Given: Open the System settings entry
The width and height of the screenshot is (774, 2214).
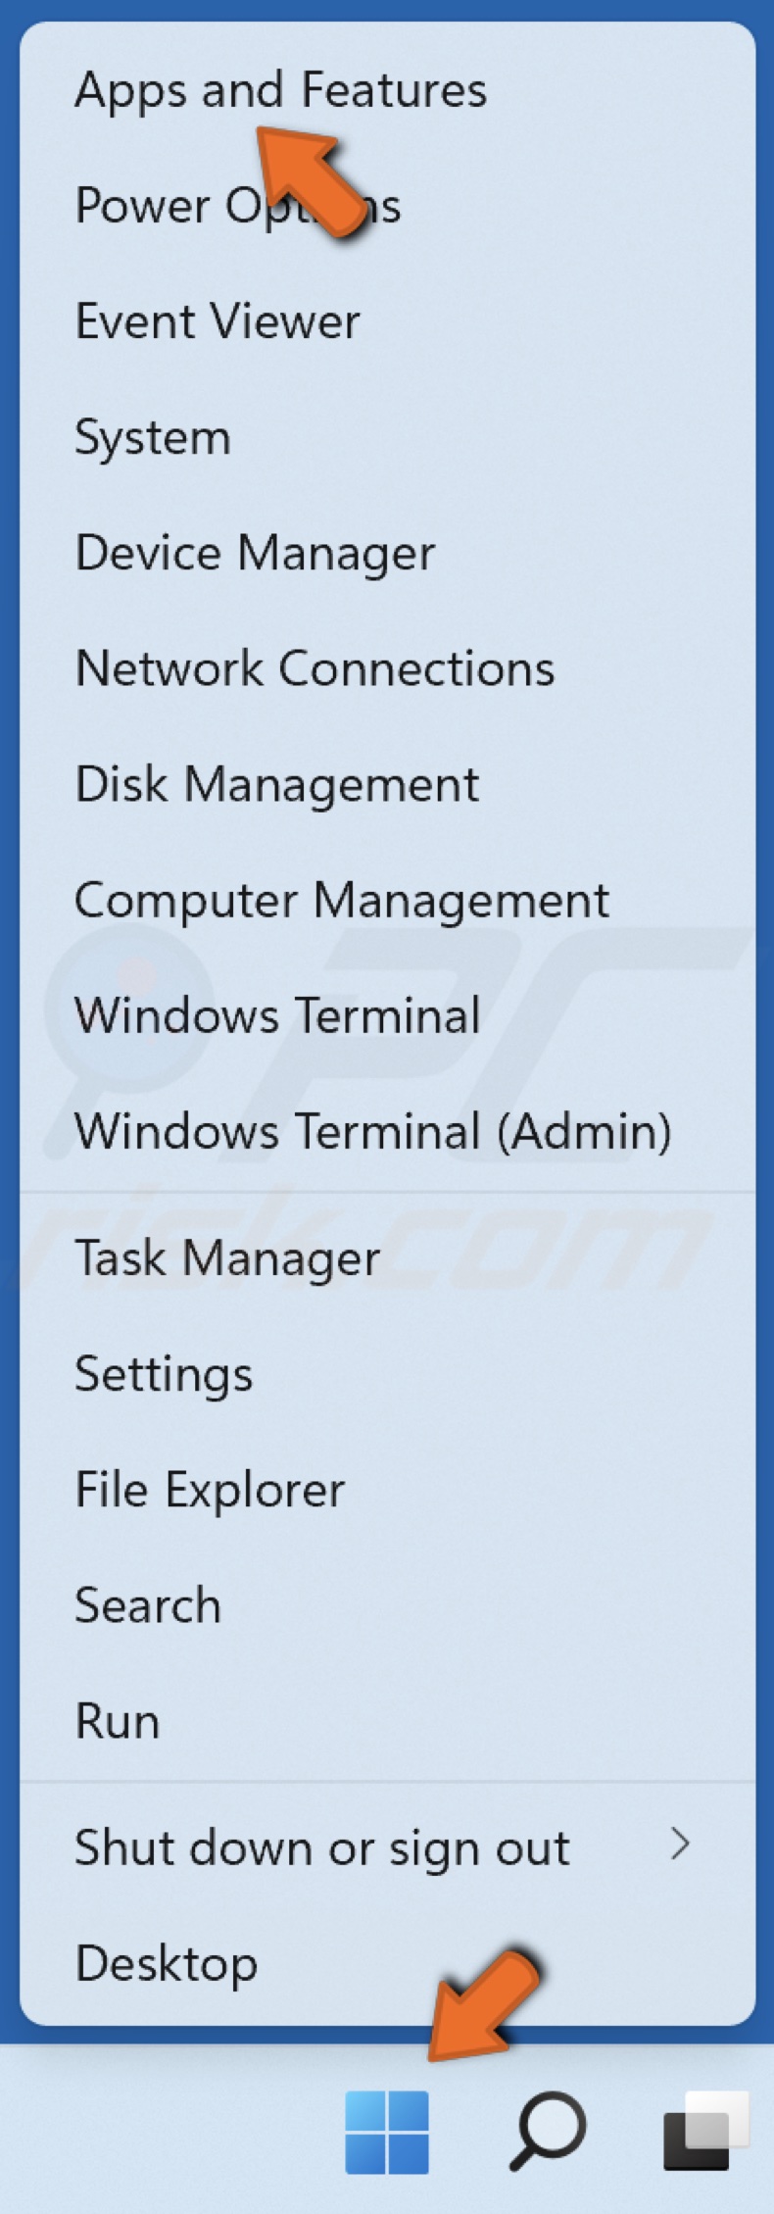Looking at the screenshot, I should tap(153, 437).
